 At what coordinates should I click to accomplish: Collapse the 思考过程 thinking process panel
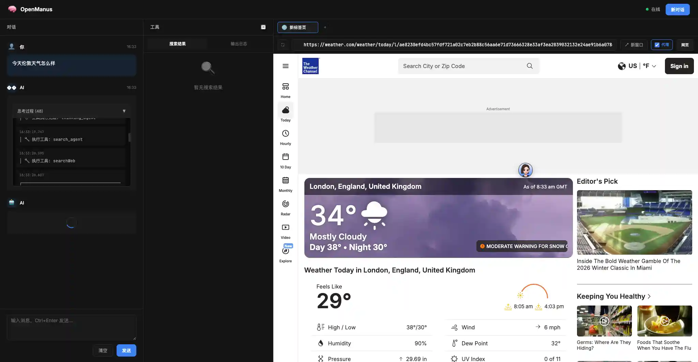124,111
